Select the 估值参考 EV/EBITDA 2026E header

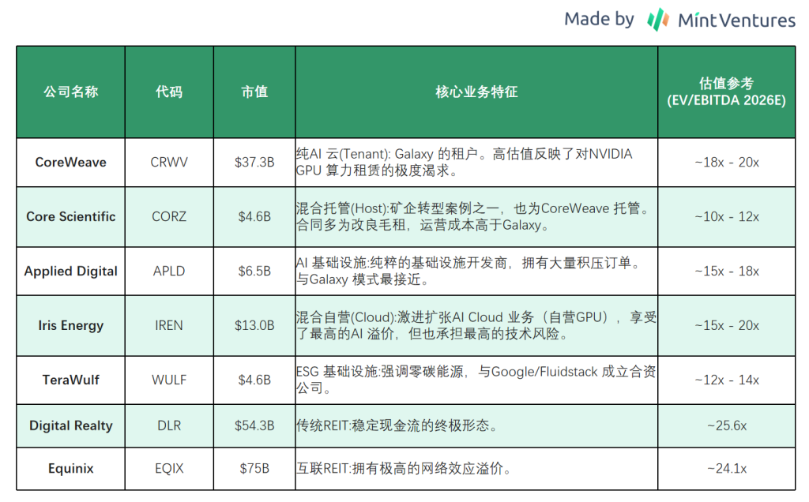tap(726, 92)
